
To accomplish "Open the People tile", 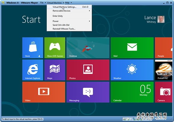I will tap(164, 48).
